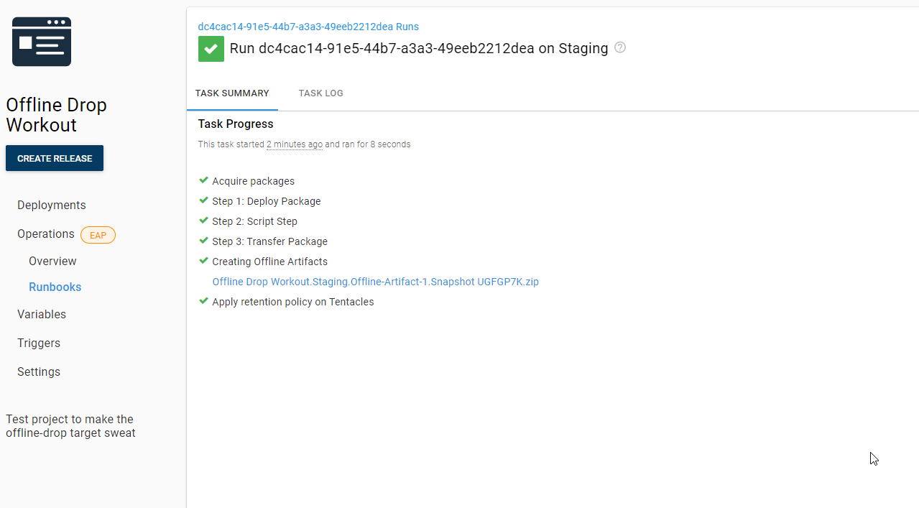The width and height of the screenshot is (919, 508).
Task: Click check icon beside Step 1: Deploy Package
Action: point(203,200)
